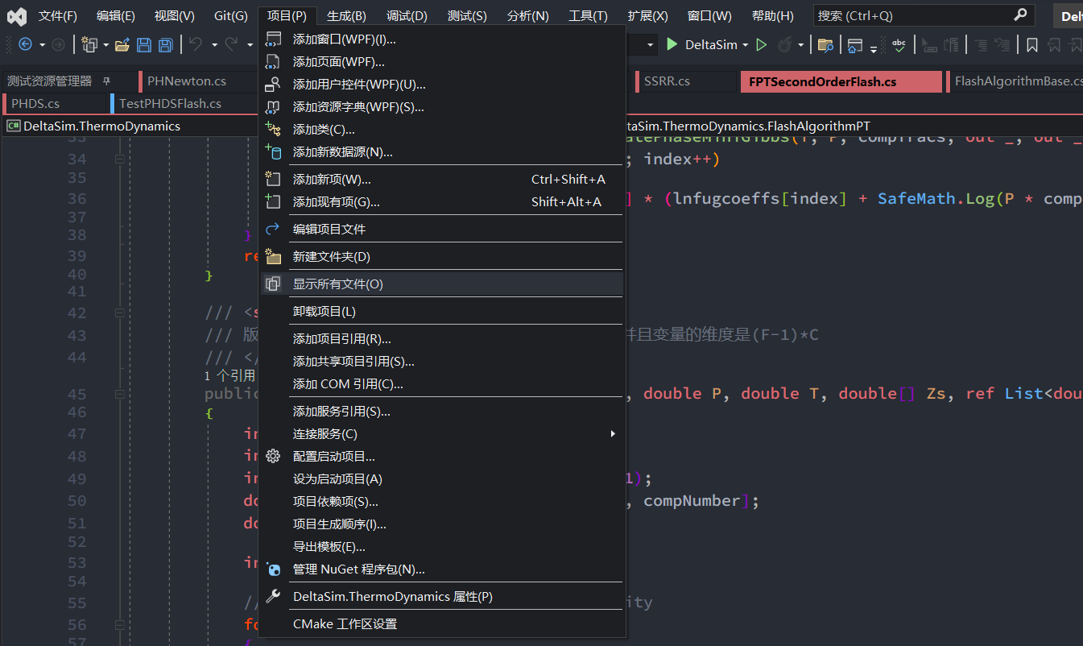Open the toolbar overflow options arrow
This screenshot has height=646, width=1083.
click(x=874, y=48)
